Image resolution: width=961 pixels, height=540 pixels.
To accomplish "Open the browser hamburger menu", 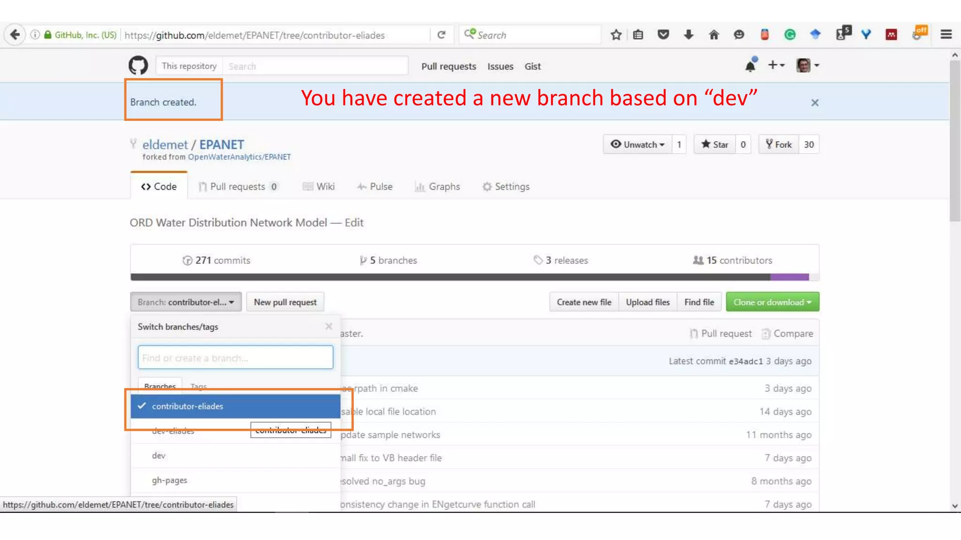I will (946, 35).
